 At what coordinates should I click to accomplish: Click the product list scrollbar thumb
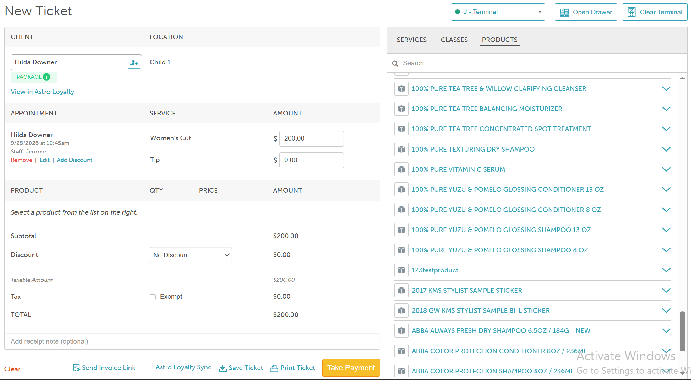[682, 331]
